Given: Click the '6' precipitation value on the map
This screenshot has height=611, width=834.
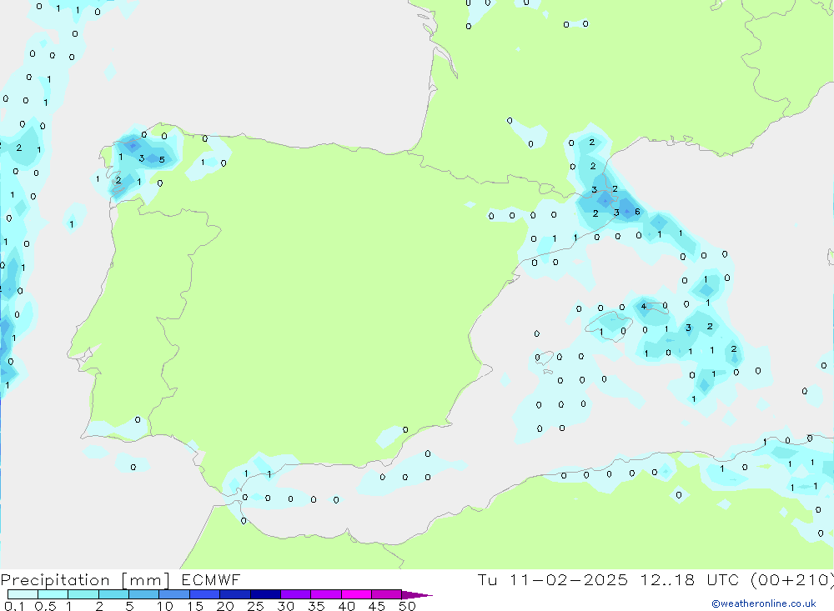Looking at the screenshot, I should tap(637, 212).
